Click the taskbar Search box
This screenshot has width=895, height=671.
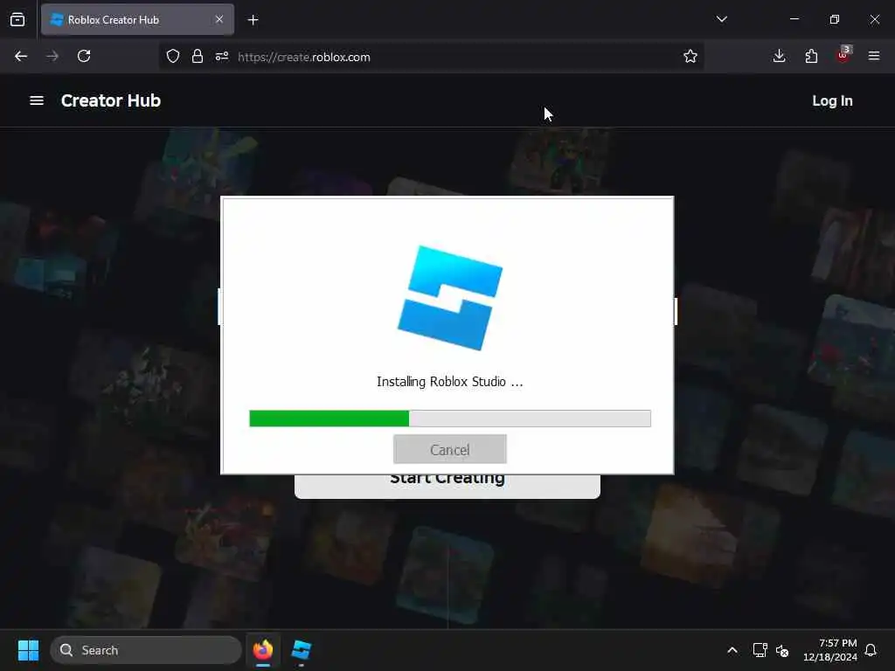pos(146,650)
